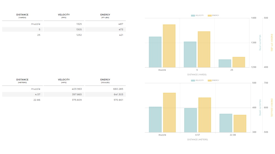Select the Distance (Meters) column header
Viewport: 275px width, 154px height.
click(x=22, y=81)
